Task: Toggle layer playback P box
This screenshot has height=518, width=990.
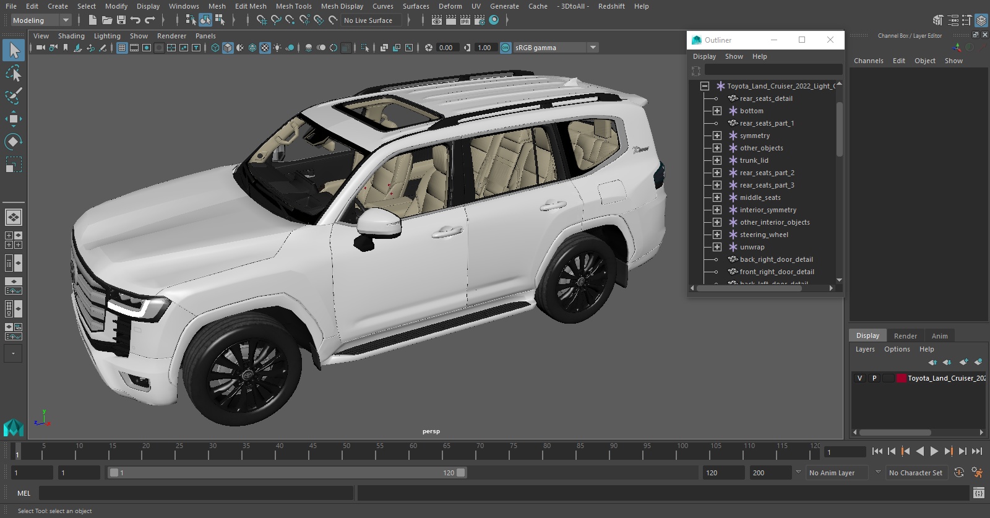Action: point(874,378)
